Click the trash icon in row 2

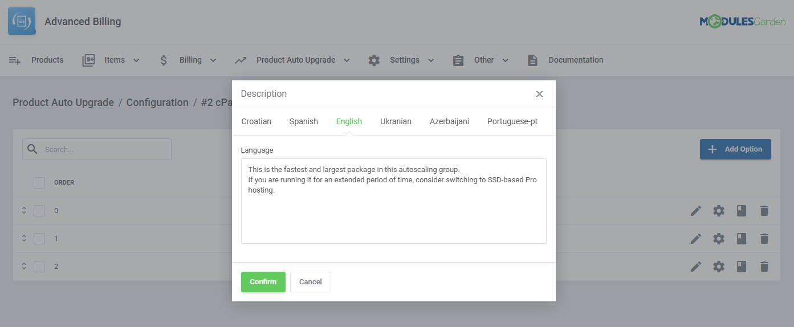click(764, 267)
